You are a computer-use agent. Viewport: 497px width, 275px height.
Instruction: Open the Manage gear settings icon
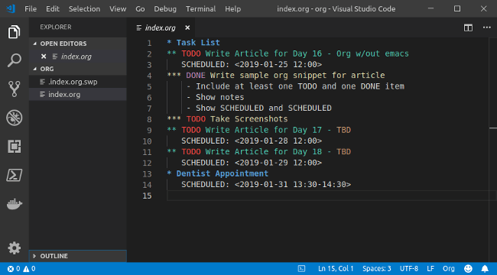coord(15,247)
